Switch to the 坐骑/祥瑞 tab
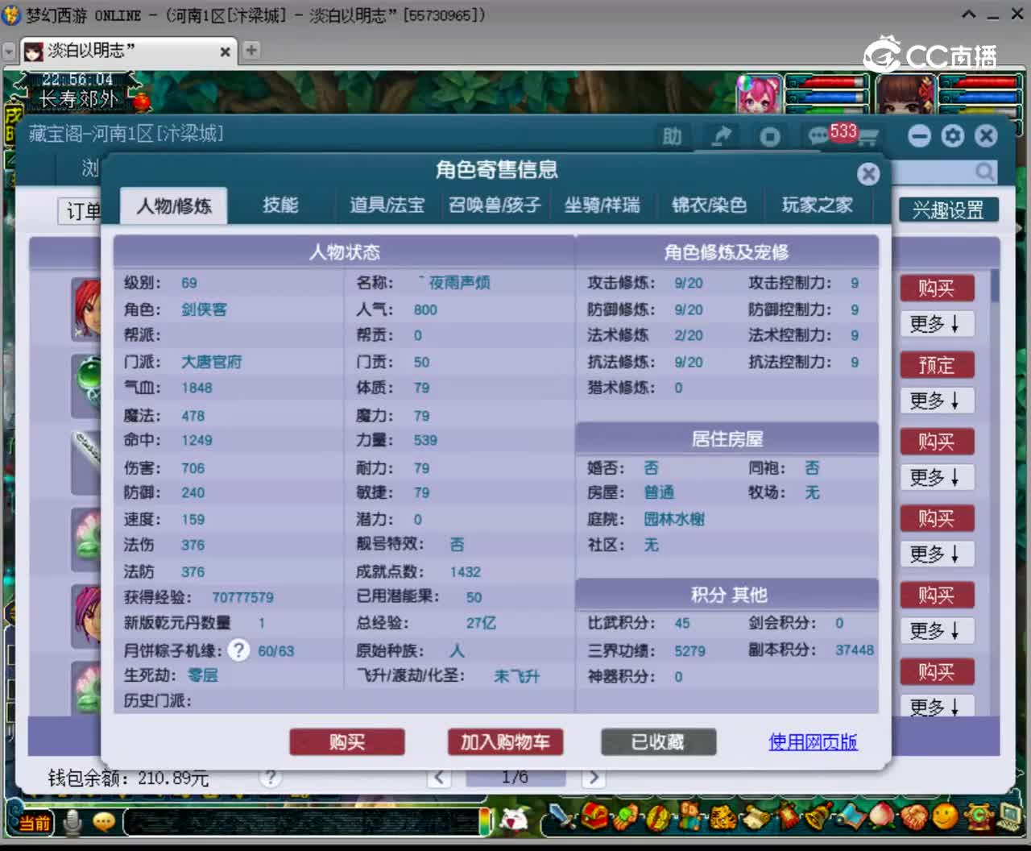The image size is (1031, 851). coord(602,205)
